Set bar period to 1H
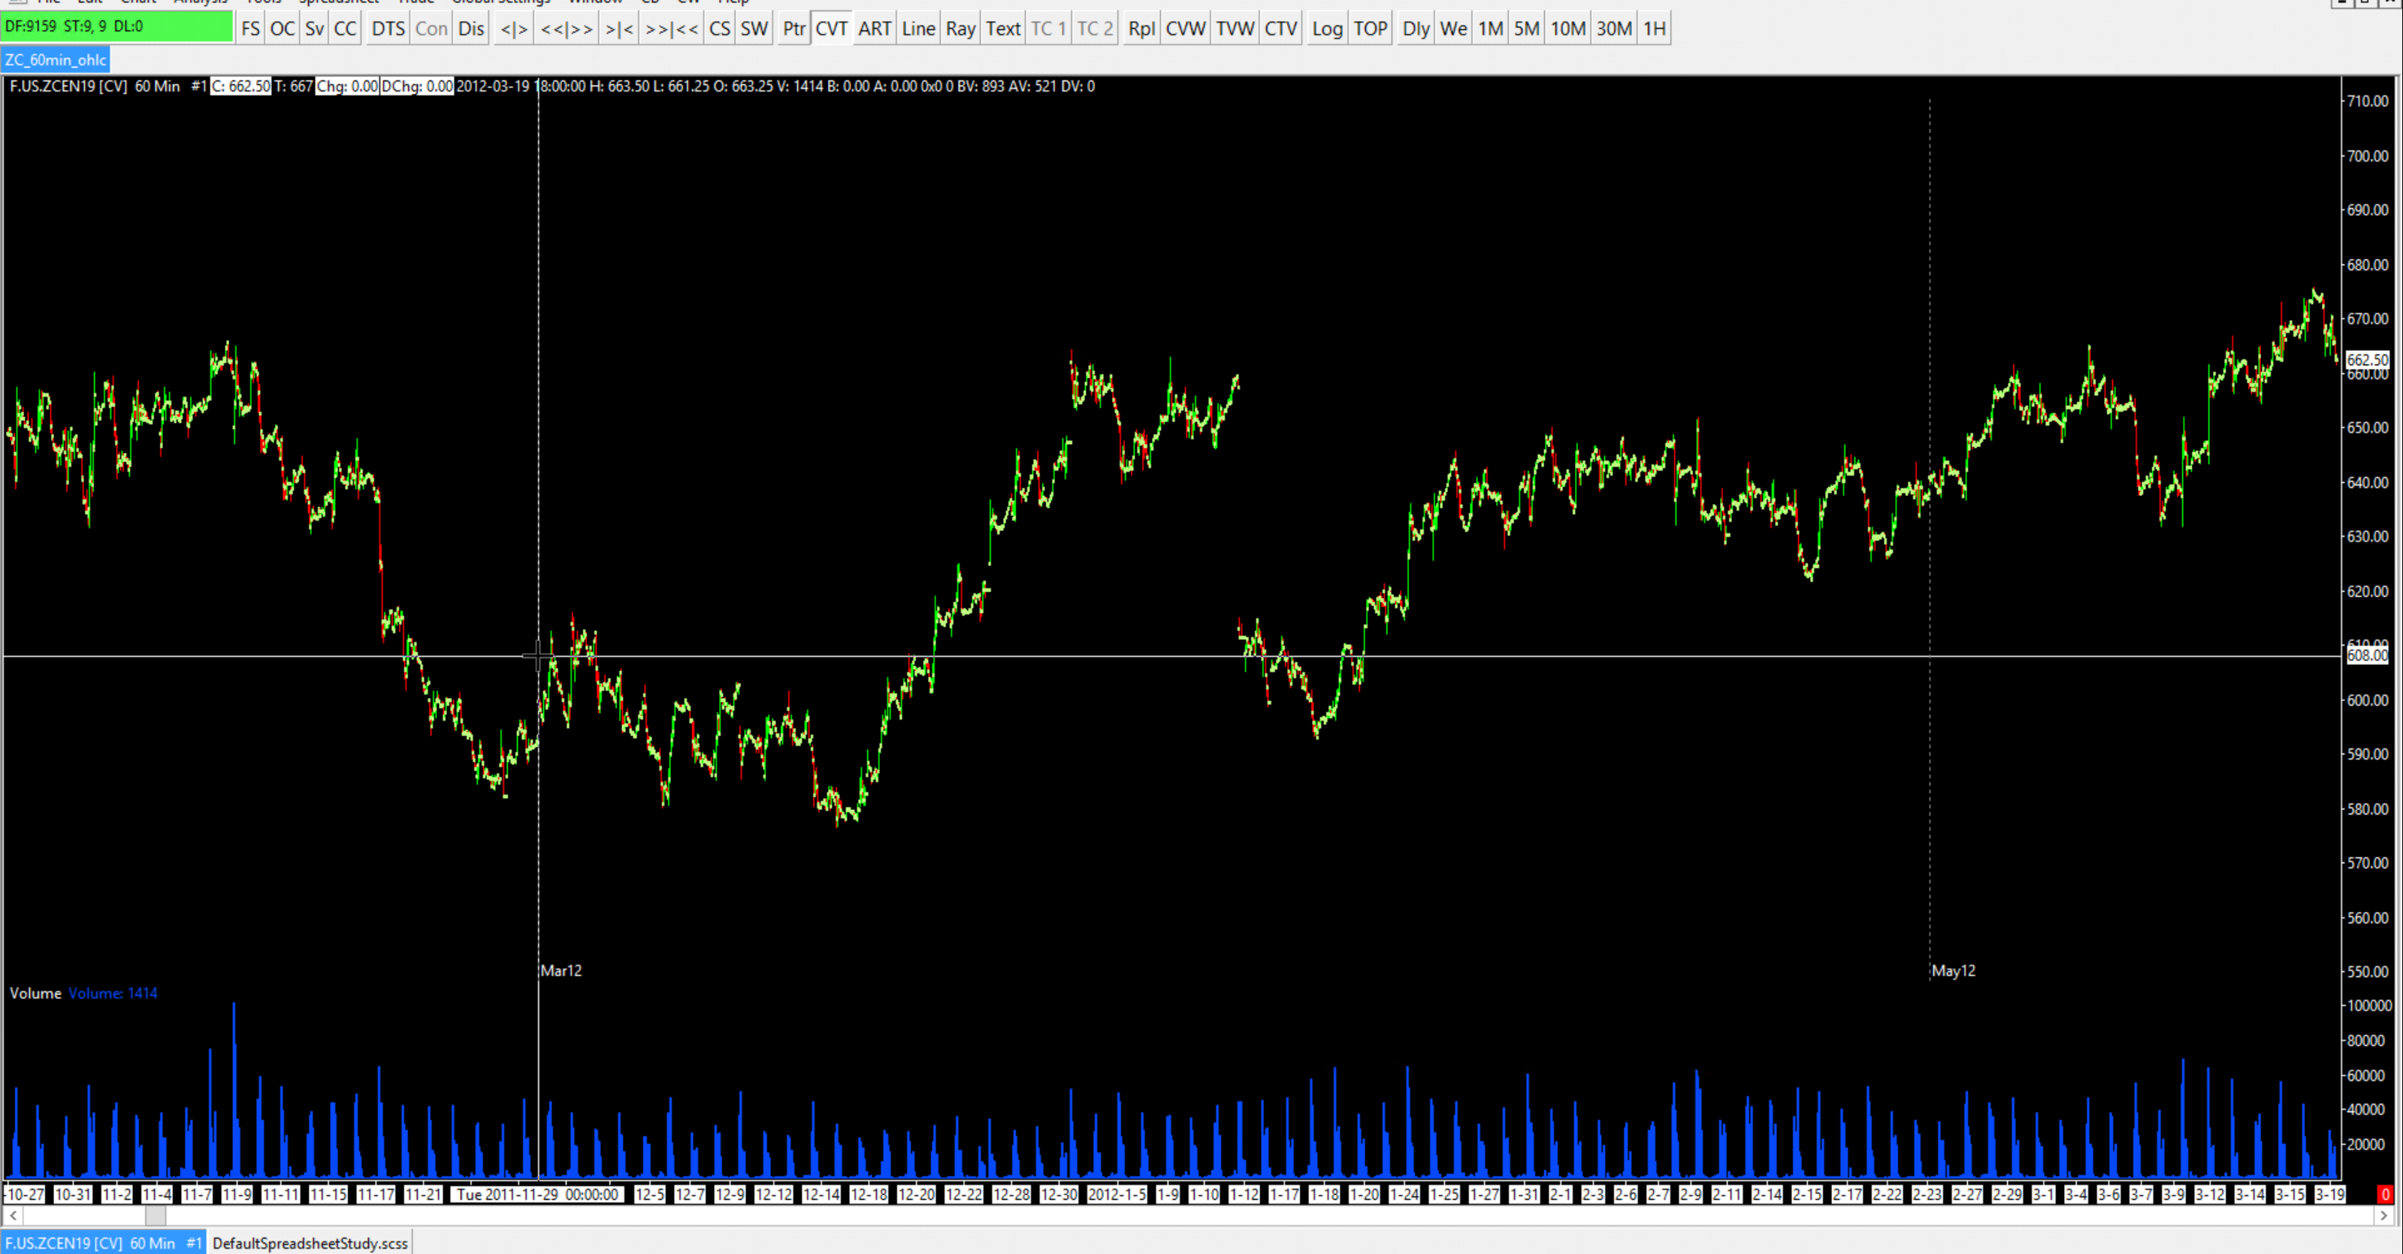This screenshot has width=2403, height=1254. (1654, 29)
